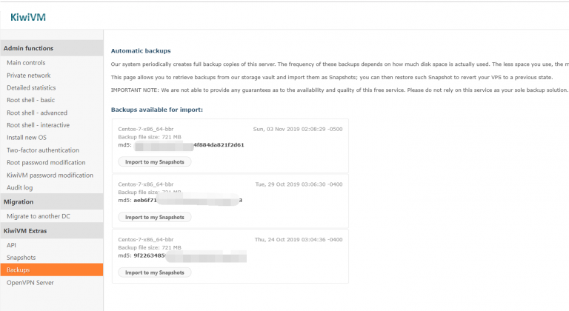Select the highlighted Backups item

click(19, 270)
